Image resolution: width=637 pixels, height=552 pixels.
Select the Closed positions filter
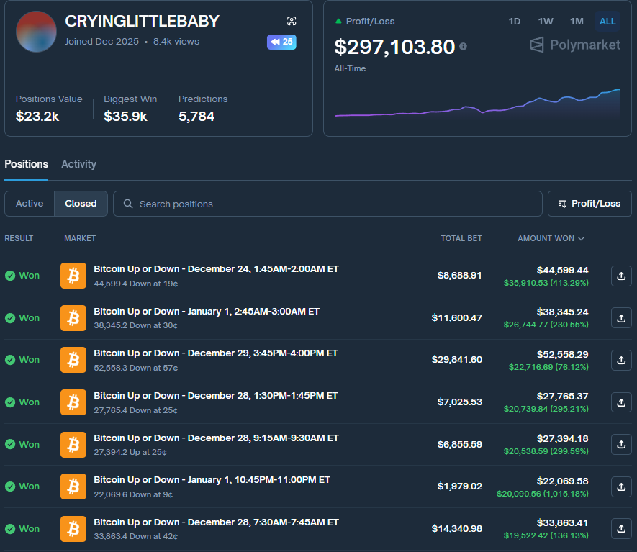tap(81, 204)
